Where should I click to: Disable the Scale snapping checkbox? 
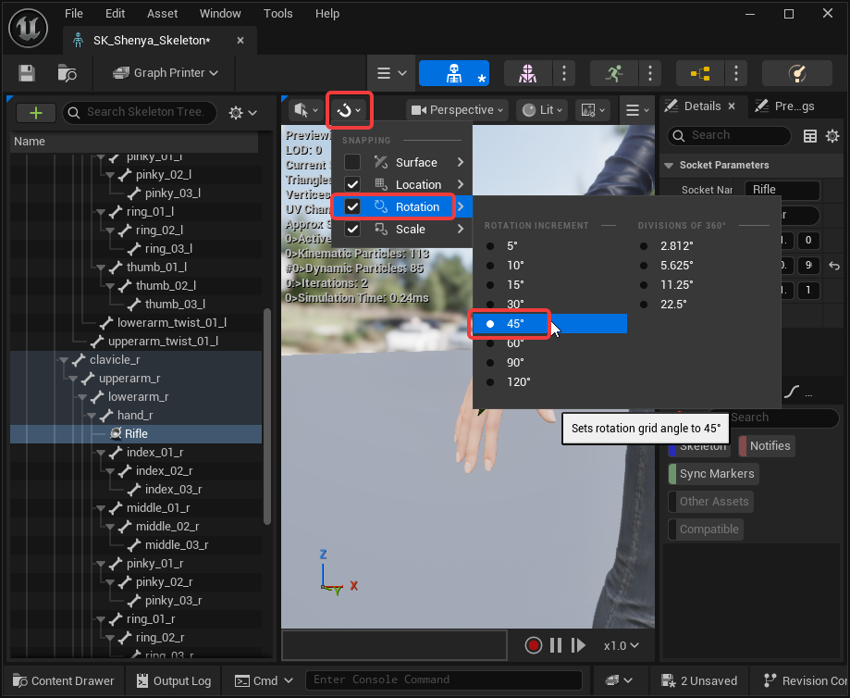[352, 229]
